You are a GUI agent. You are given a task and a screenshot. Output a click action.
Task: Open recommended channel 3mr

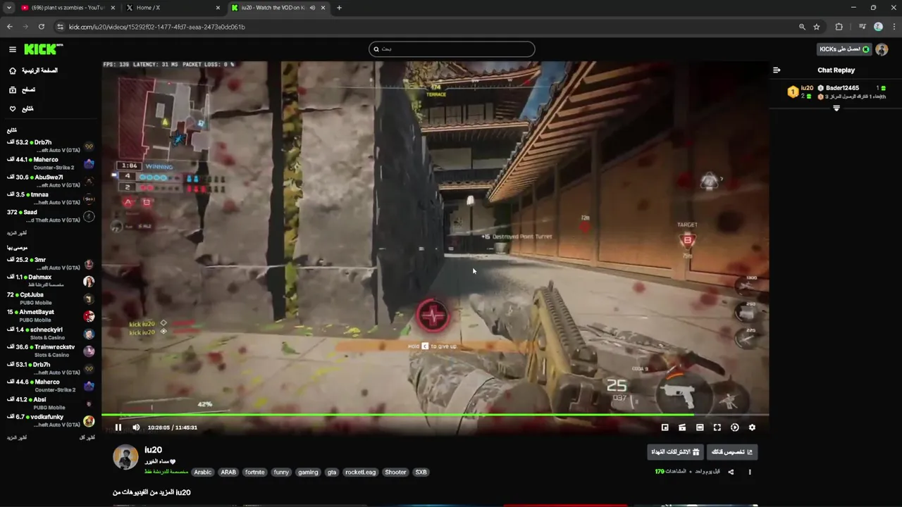(51, 263)
